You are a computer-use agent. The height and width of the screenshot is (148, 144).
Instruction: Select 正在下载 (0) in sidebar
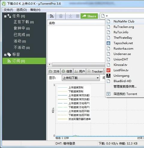pyautogui.click(x=24, y=22)
